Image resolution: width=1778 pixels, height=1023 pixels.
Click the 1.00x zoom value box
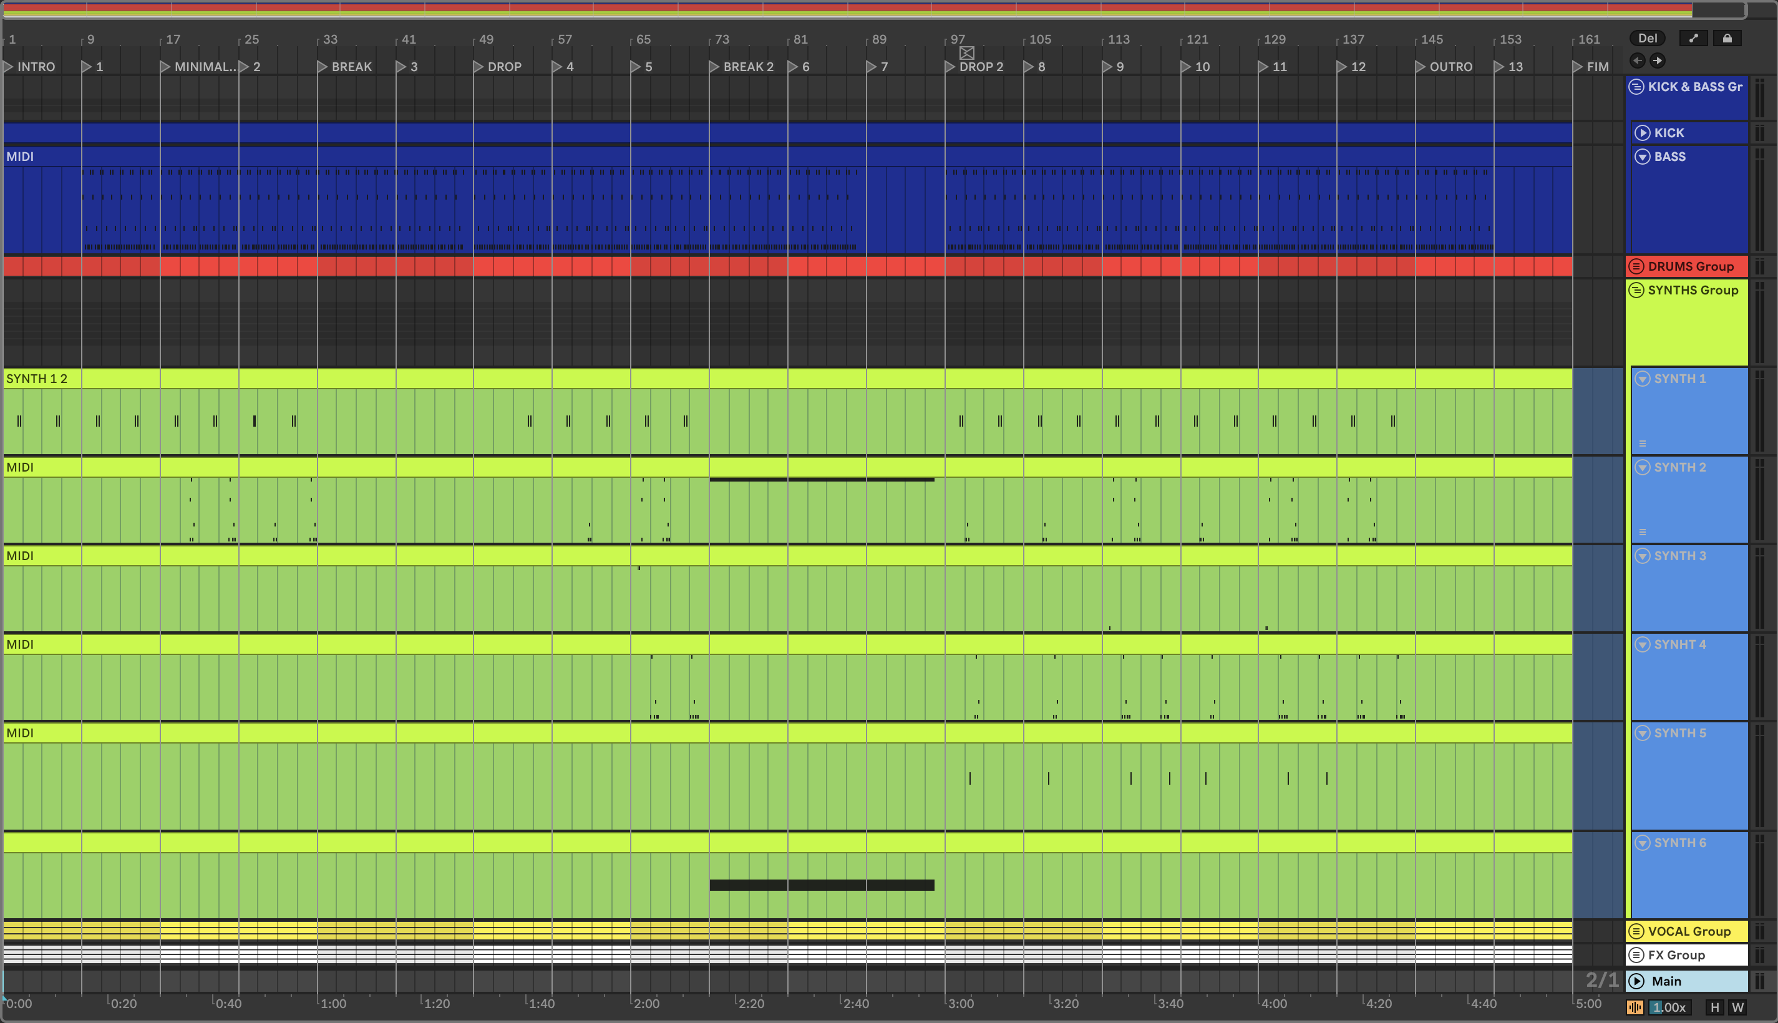coord(1669,1007)
